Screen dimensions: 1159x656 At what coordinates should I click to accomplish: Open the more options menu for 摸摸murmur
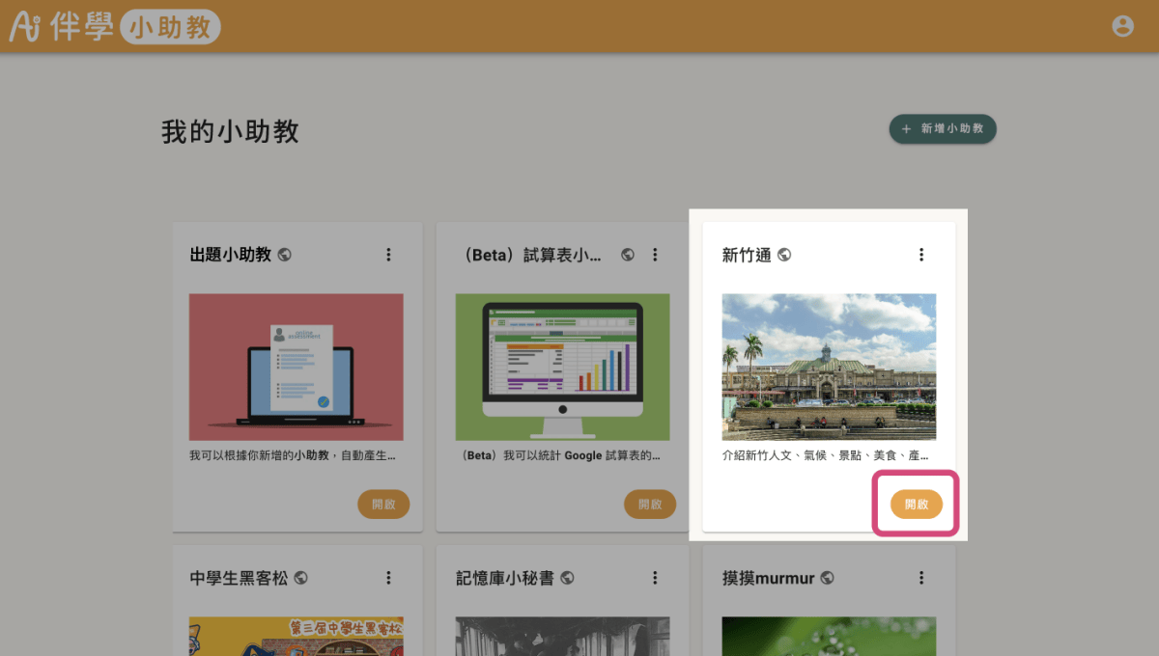pos(921,578)
